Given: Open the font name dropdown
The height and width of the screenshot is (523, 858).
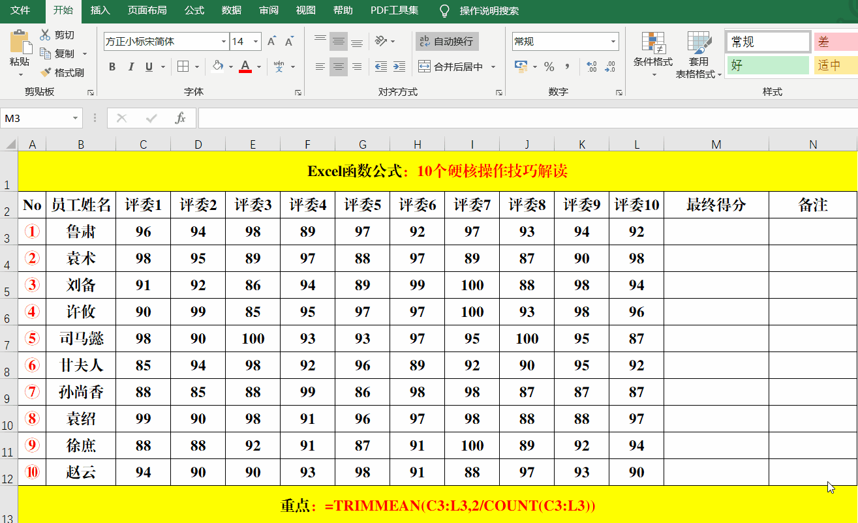Looking at the screenshot, I should tap(222, 41).
